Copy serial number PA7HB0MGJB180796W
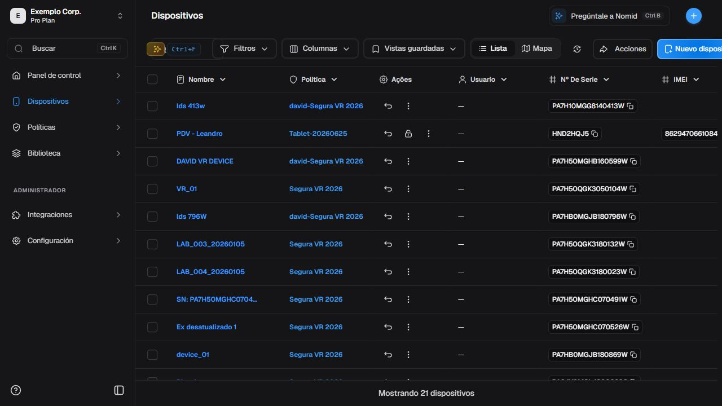This screenshot has width=722, height=406. coord(633,217)
